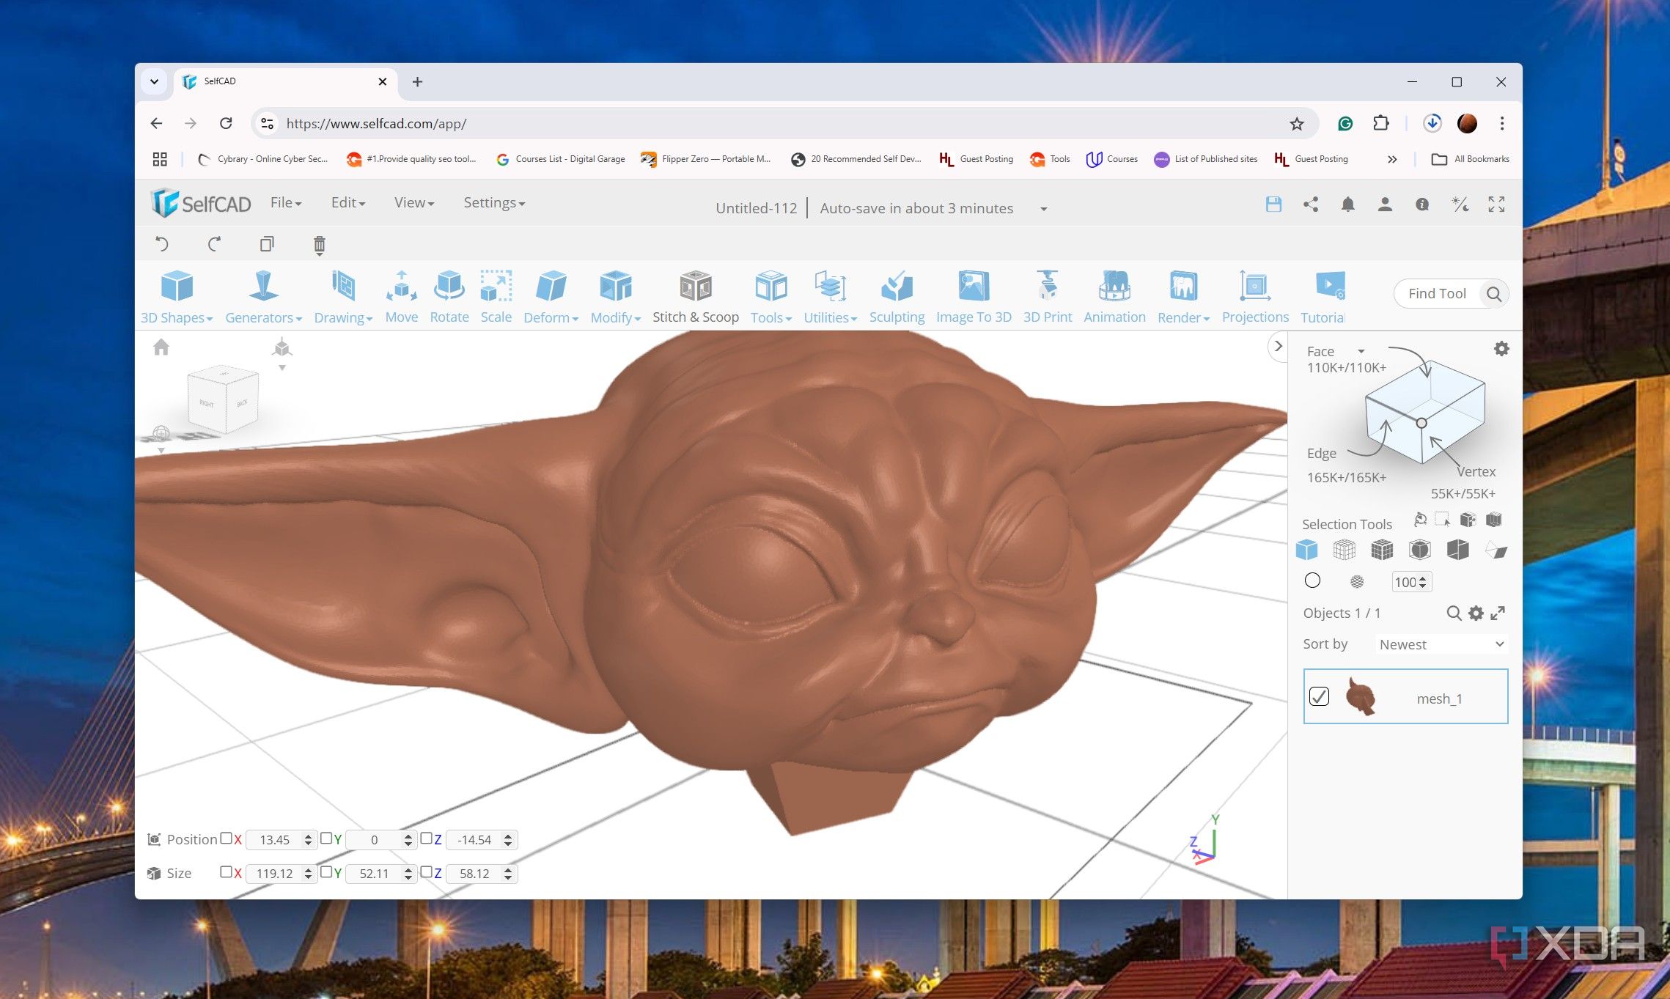Screen dimensions: 1670x999
Task: Collapse the right side panel chevron
Action: [1278, 346]
